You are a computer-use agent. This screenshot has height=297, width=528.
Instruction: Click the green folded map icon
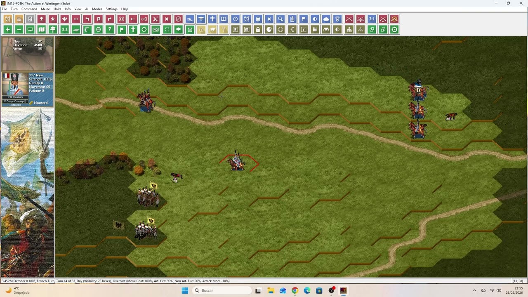click(x=42, y=30)
